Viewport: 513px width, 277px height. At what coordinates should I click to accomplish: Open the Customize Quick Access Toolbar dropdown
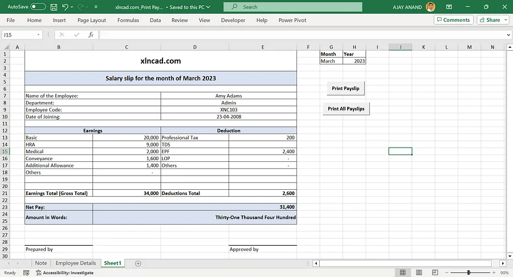pos(96,7)
